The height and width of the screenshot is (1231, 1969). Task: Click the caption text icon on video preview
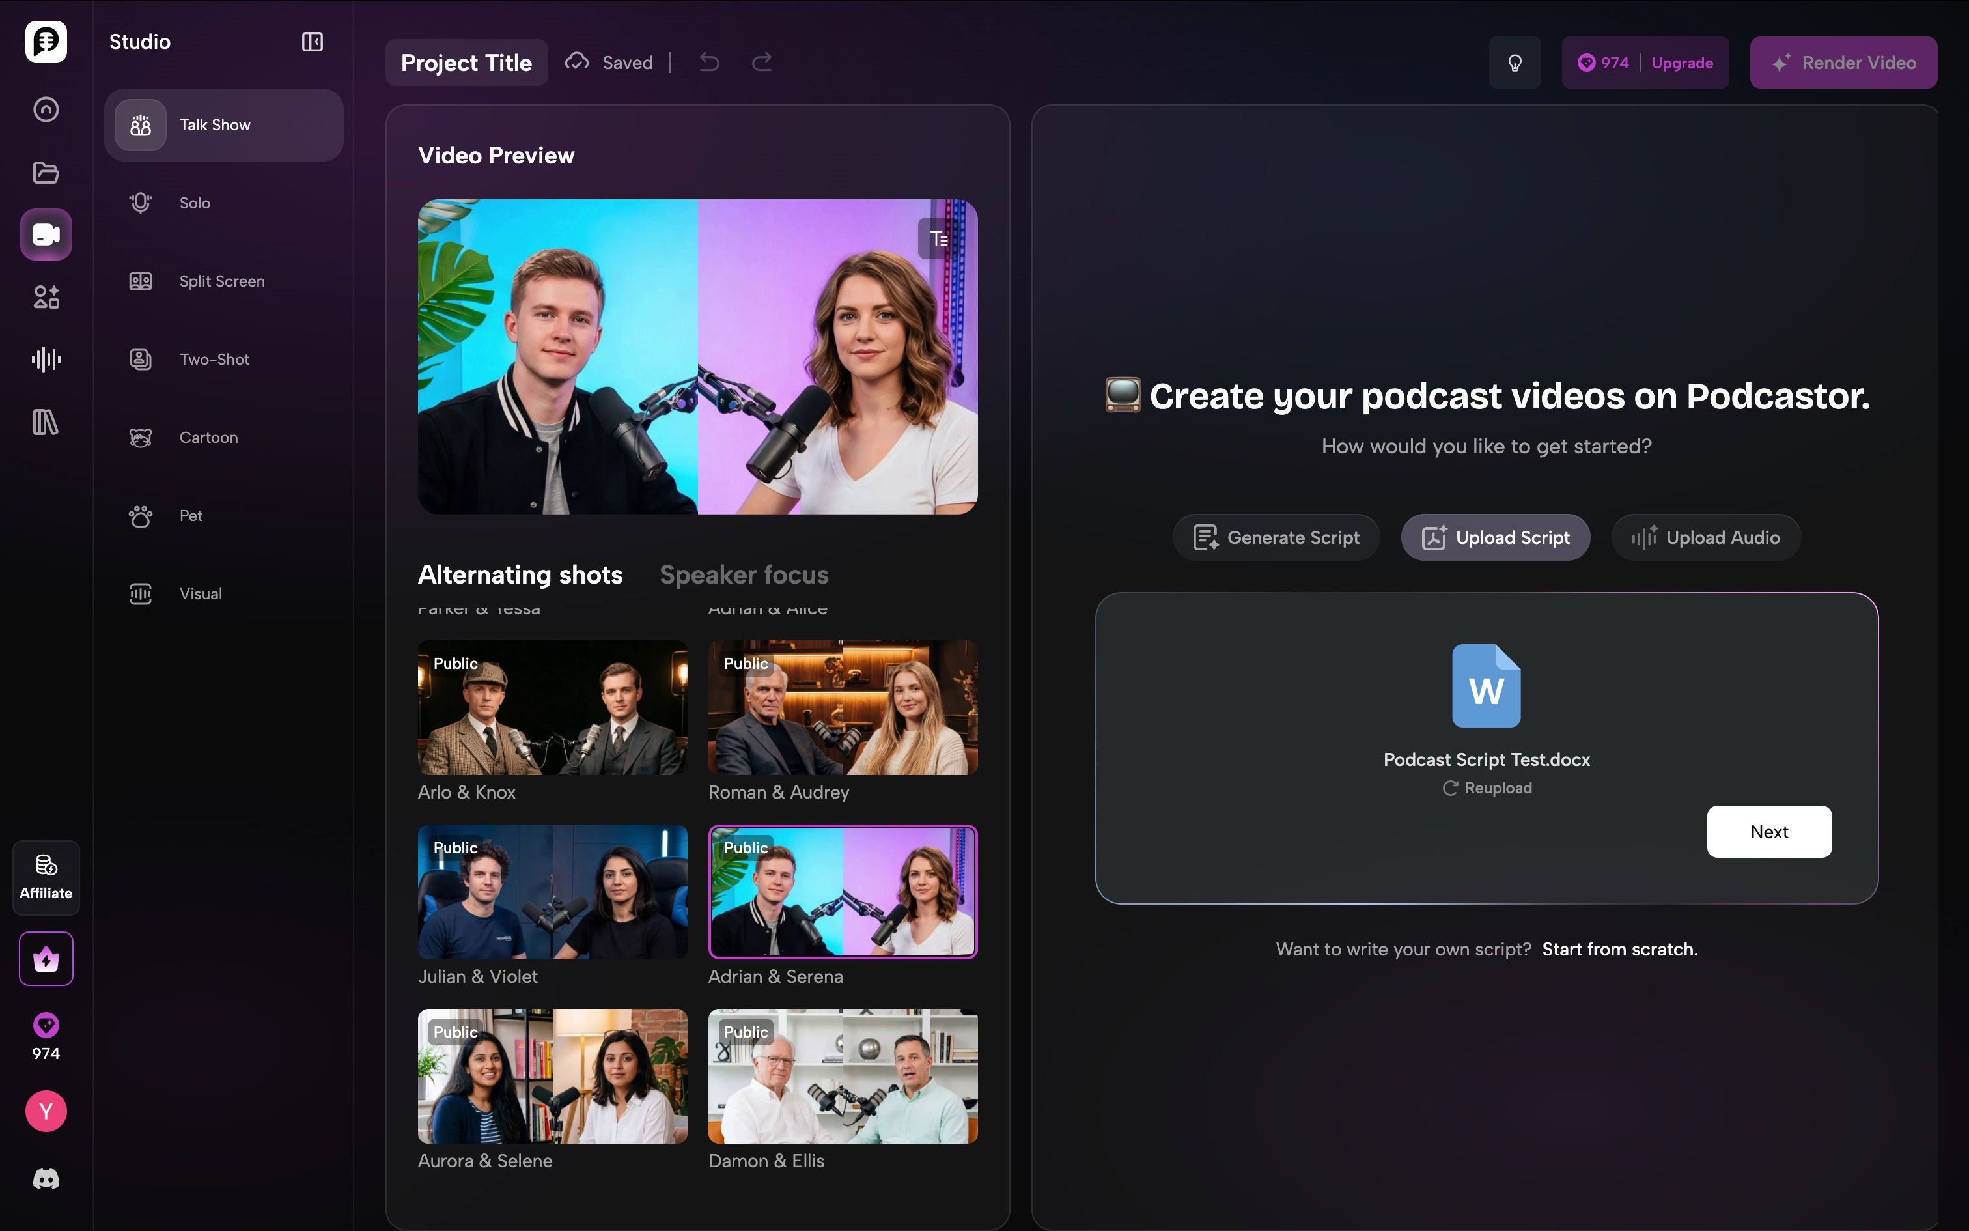[x=939, y=238]
